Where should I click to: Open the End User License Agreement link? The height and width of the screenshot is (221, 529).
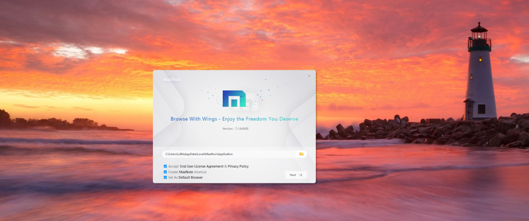coord(202,166)
